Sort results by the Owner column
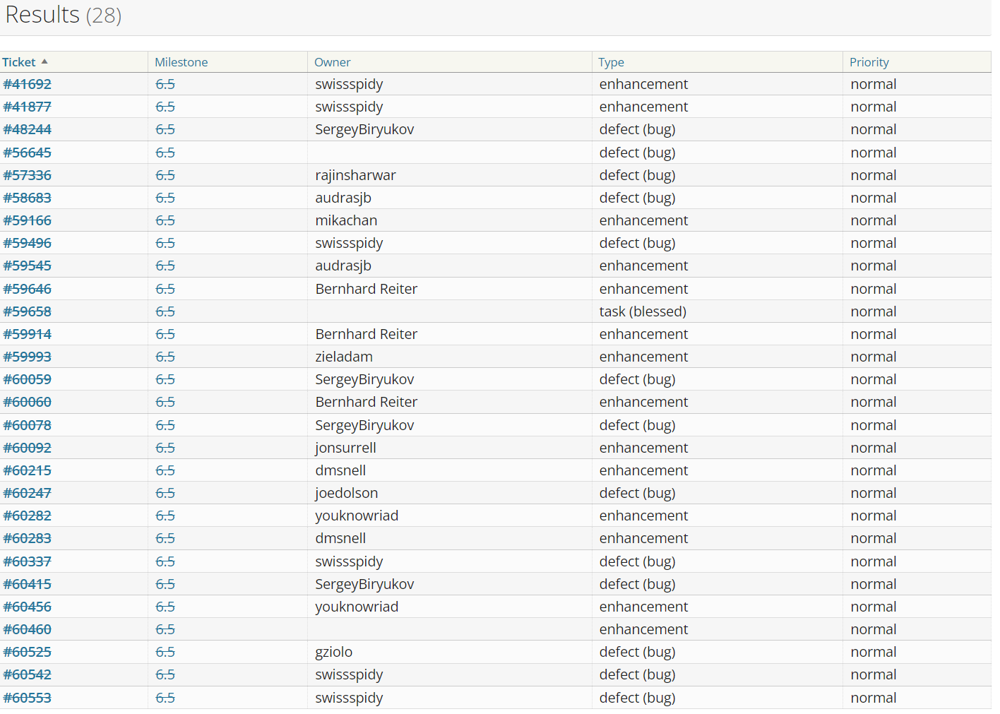 click(332, 62)
